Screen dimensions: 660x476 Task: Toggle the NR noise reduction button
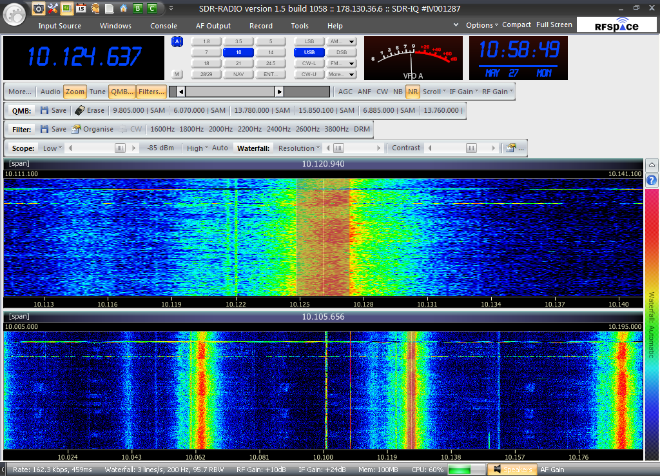(412, 92)
